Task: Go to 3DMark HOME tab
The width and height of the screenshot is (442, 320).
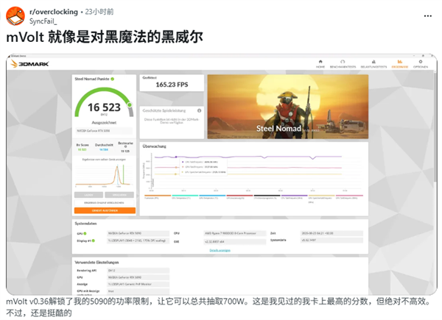Action: click(320, 64)
